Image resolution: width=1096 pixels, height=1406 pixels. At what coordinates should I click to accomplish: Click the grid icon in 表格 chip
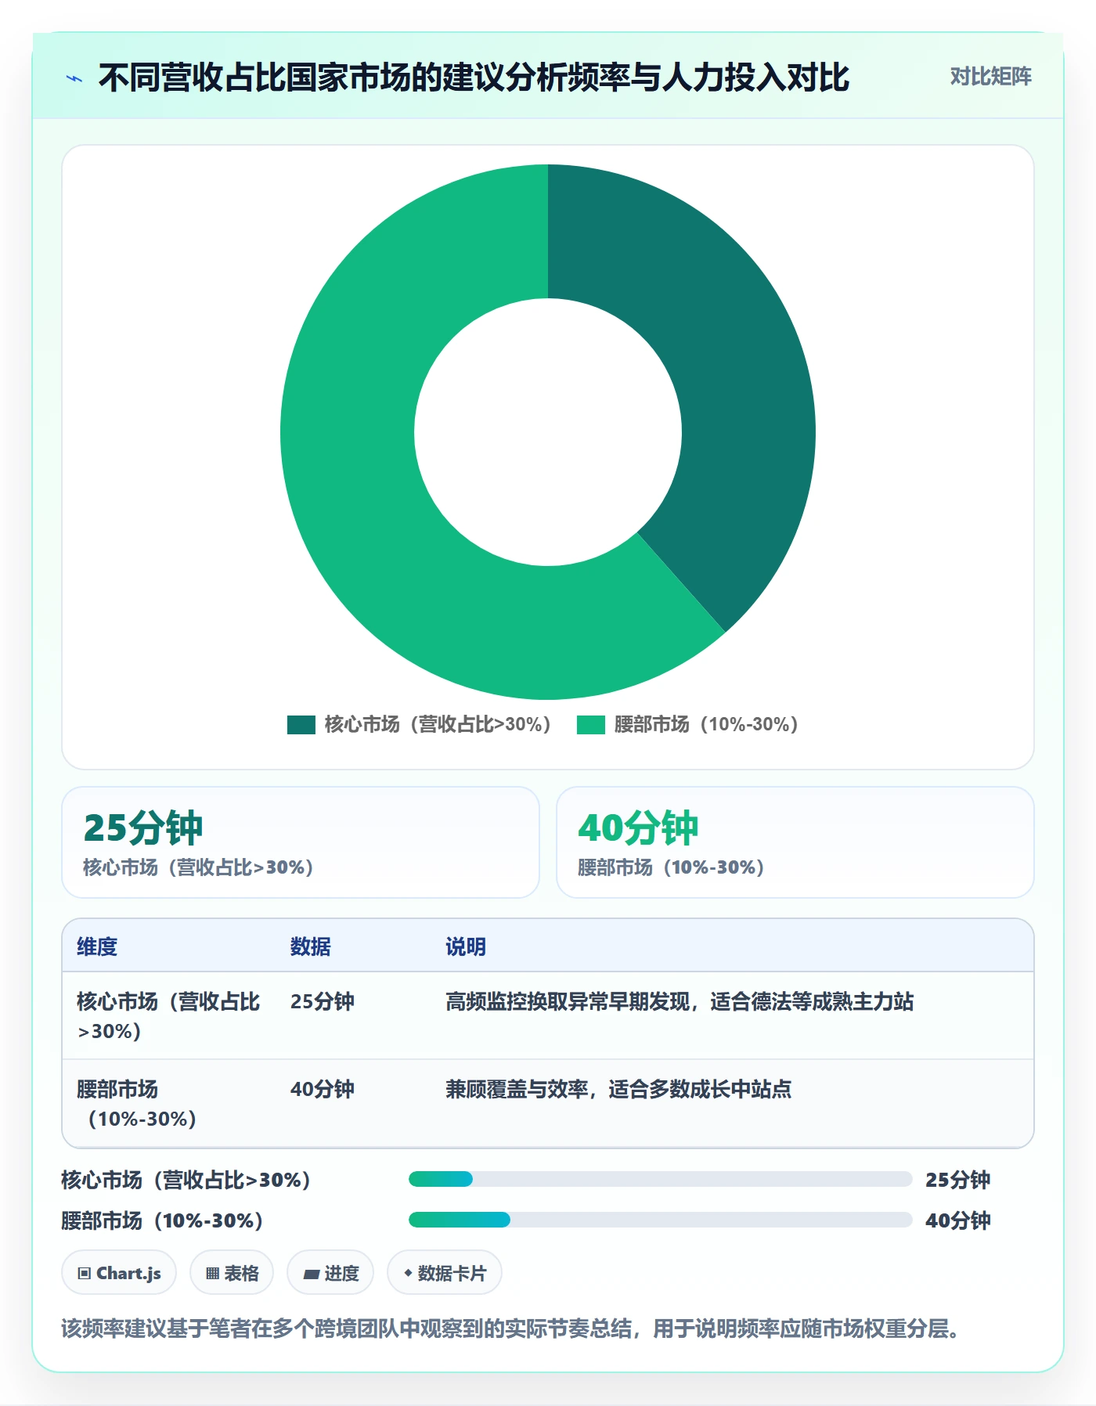pos(212,1274)
